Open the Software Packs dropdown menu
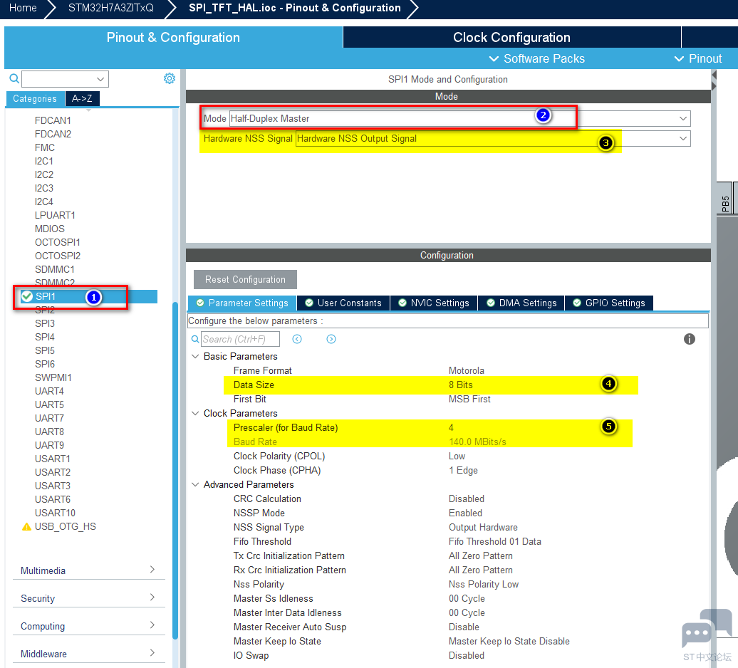The height and width of the screenshot is (668, 738). click(x=537, y=59)
